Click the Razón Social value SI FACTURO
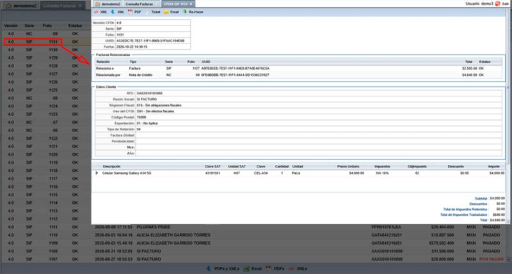 point(147,100)
